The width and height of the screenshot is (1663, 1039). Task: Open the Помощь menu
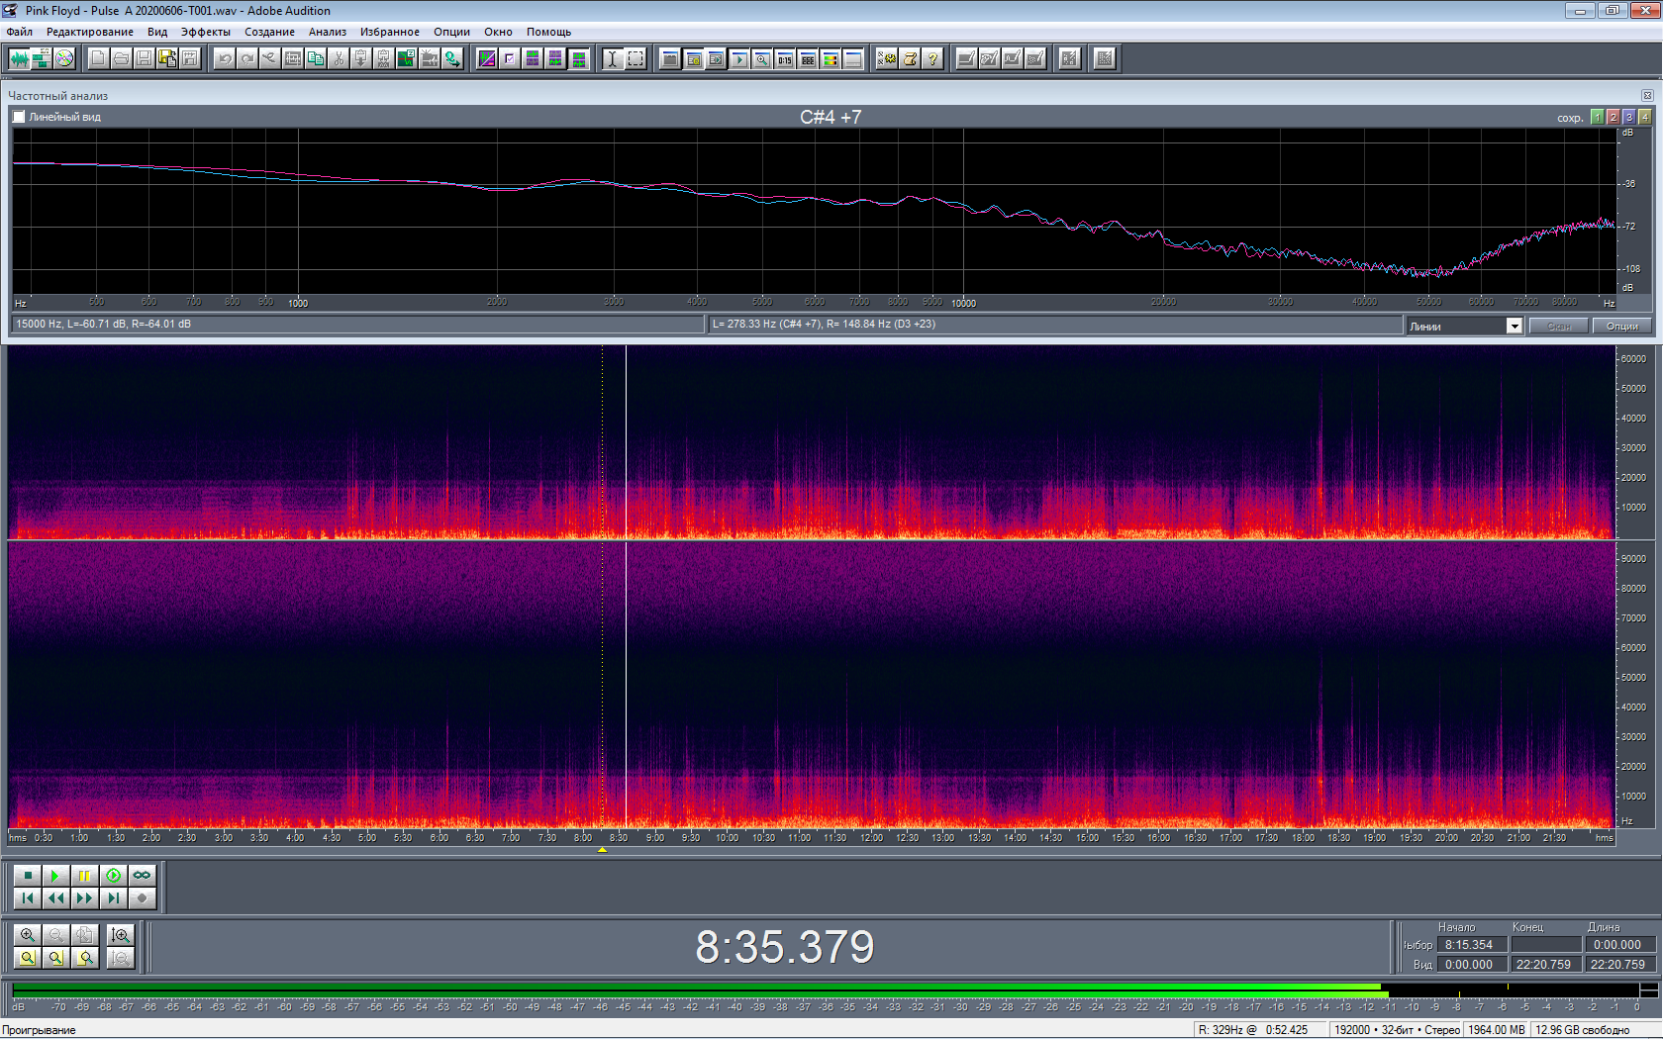tap(548, 32)
